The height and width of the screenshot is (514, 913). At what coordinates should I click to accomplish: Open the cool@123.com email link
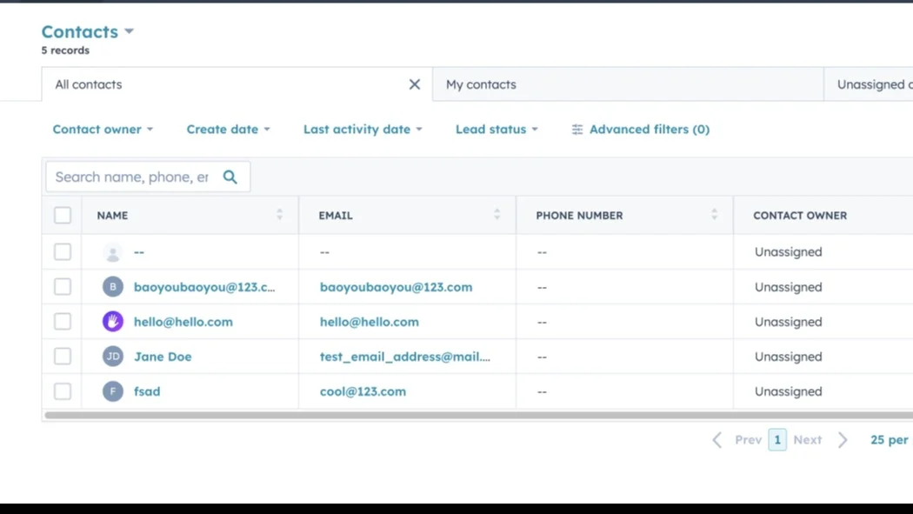click(363, 391)
